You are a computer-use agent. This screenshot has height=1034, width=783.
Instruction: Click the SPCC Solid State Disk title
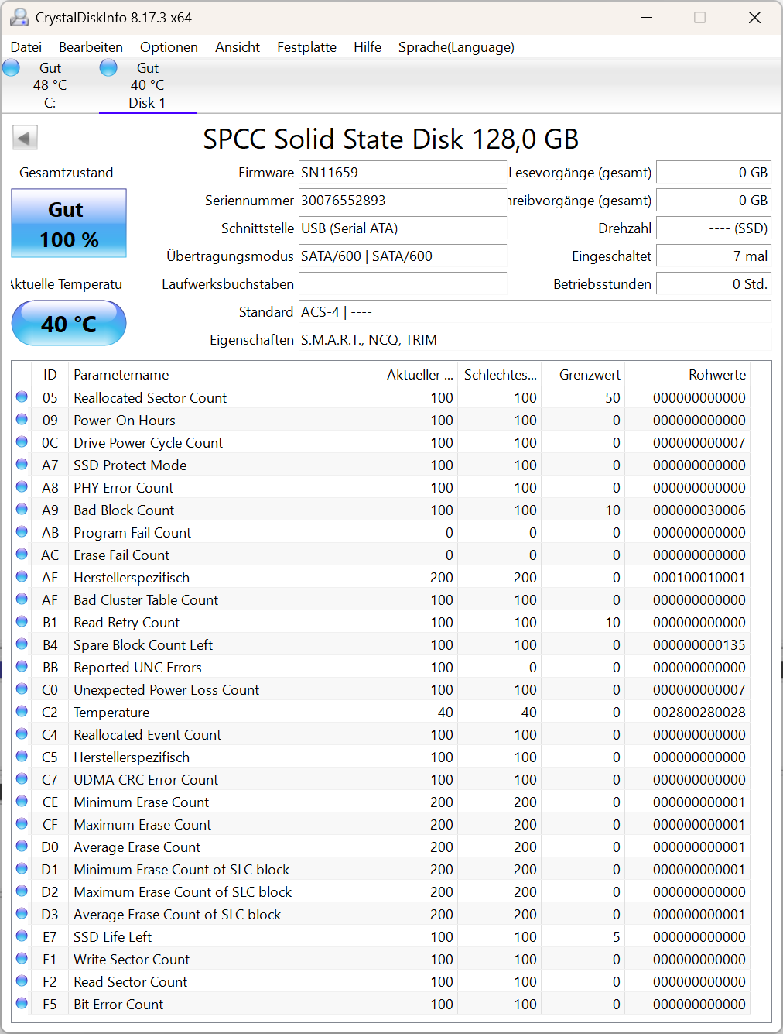coord(391,139)
